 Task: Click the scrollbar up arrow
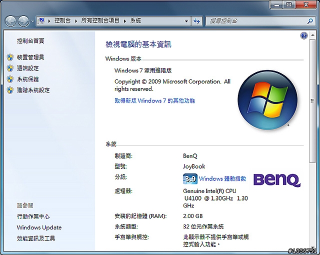(312, 35)
